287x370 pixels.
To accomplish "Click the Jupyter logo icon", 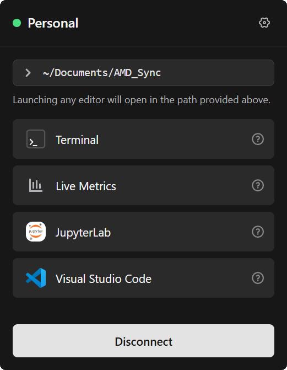I will point(36,232).
